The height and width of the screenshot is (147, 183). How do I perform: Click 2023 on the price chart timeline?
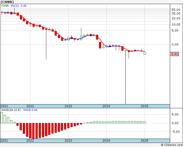[x=68, y=106]
